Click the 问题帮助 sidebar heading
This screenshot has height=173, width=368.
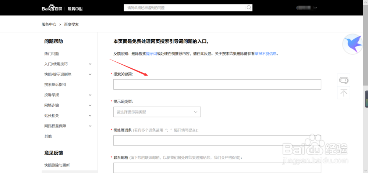(x=53, y=42)
